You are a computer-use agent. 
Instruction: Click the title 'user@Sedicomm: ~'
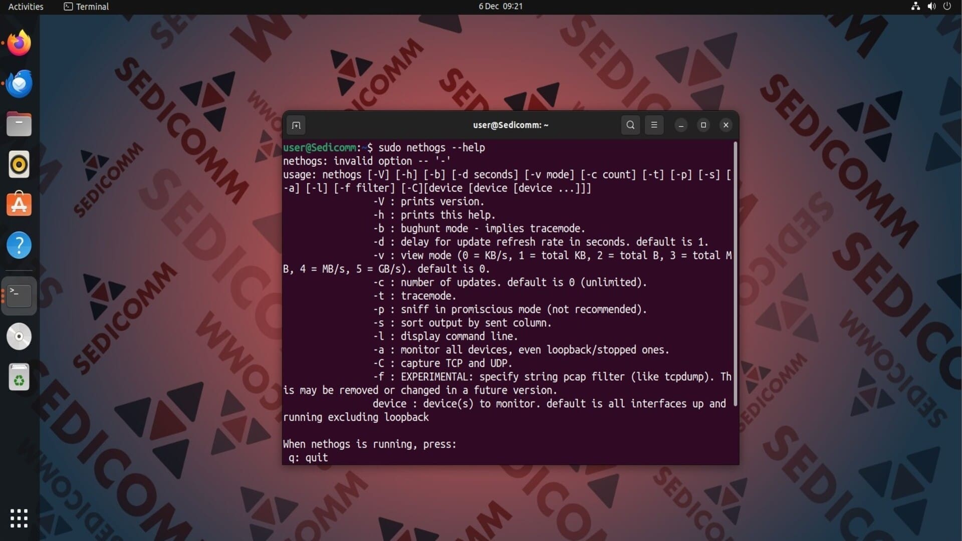(511, 125)
